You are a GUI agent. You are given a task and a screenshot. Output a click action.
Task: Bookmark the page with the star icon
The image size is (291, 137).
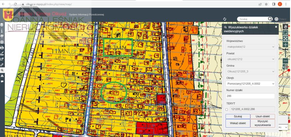(266, 4)
